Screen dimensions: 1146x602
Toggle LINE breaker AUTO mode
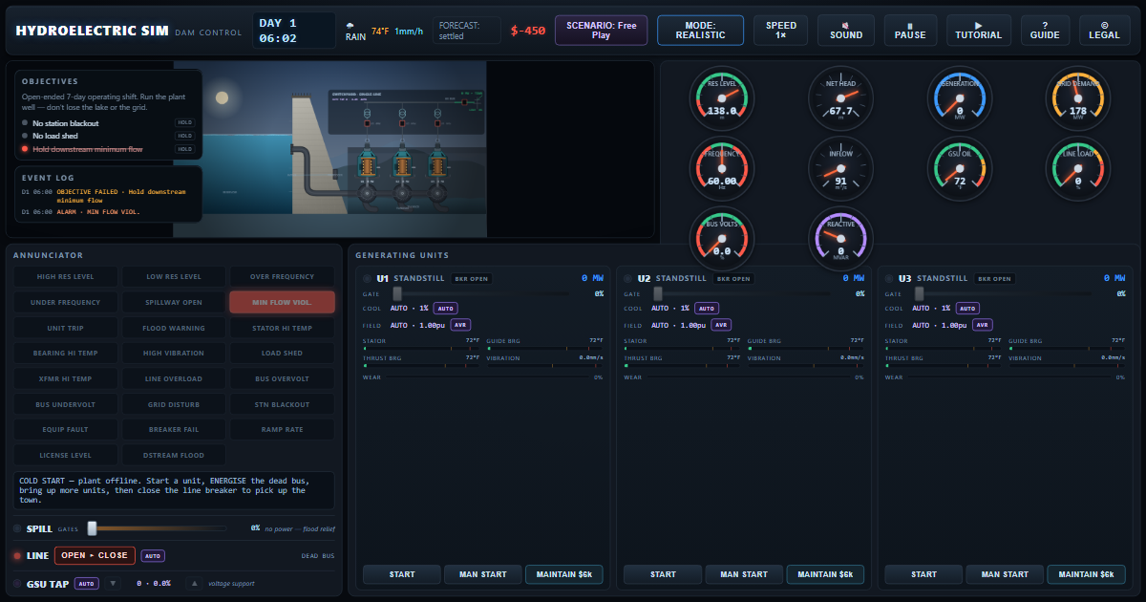click(x=153, y=555)
